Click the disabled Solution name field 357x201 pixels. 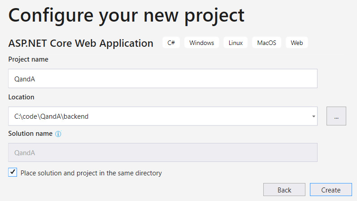coord(163,152)
